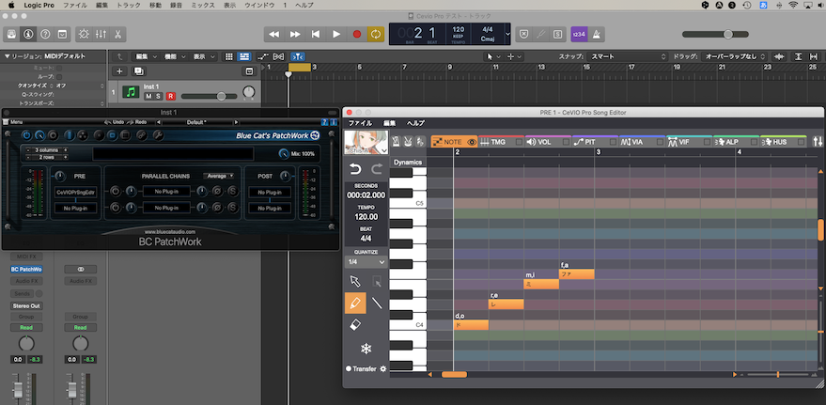Image resolution: width=826 pixels, height=405 pixels.
Task: Toggle record enable R on Inst 1
Action: [x=171, y=97]
